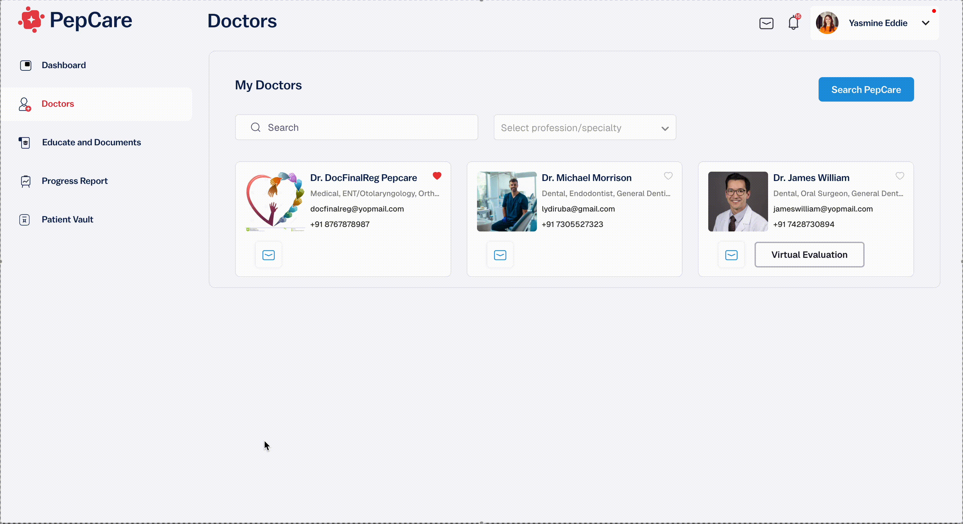
Task: Click phone number +91 7428730894
Action: click(803, 224)
